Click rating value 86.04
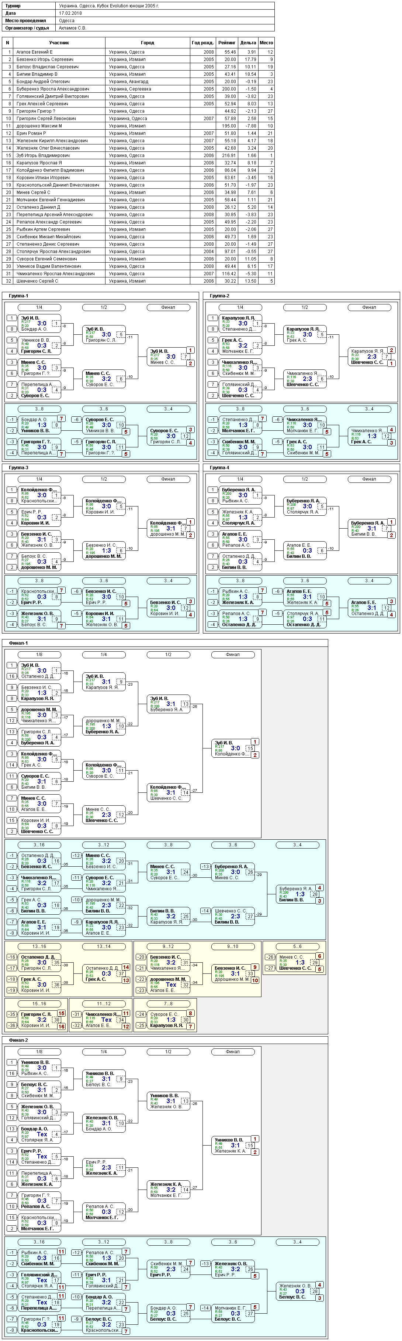 coord(230,170)
